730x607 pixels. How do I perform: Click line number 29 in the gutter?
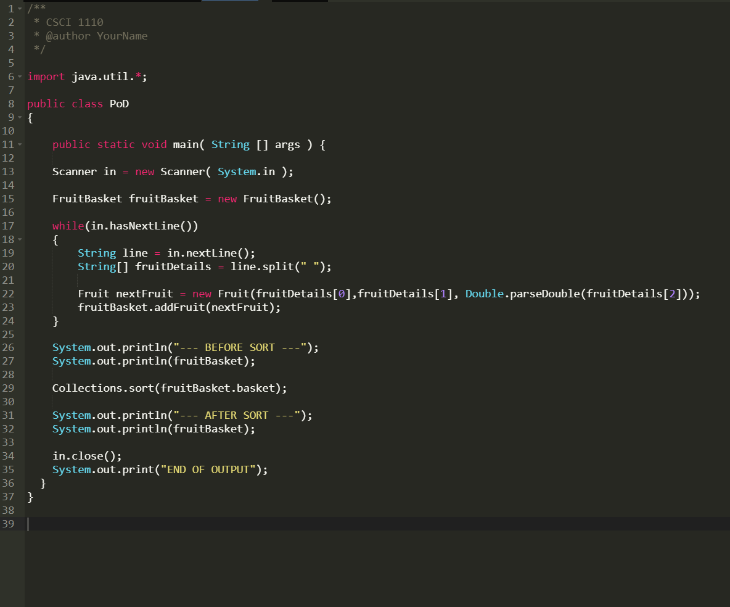point(9,388)
